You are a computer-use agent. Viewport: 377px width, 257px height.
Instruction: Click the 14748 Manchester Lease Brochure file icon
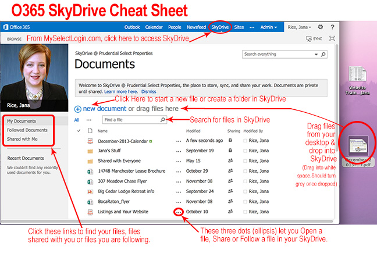pos(90,172)
